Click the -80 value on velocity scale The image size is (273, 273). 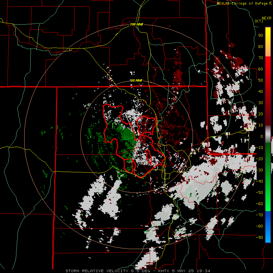click(259, 226)
